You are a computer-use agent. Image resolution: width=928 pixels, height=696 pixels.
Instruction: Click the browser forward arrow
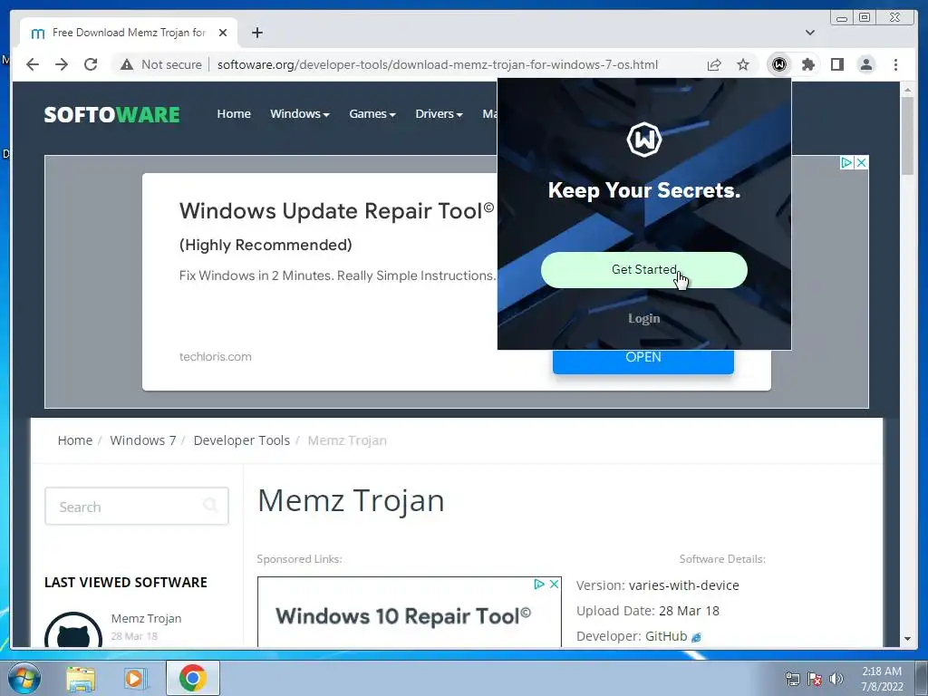pyautogui.click(x=62, y=64)
